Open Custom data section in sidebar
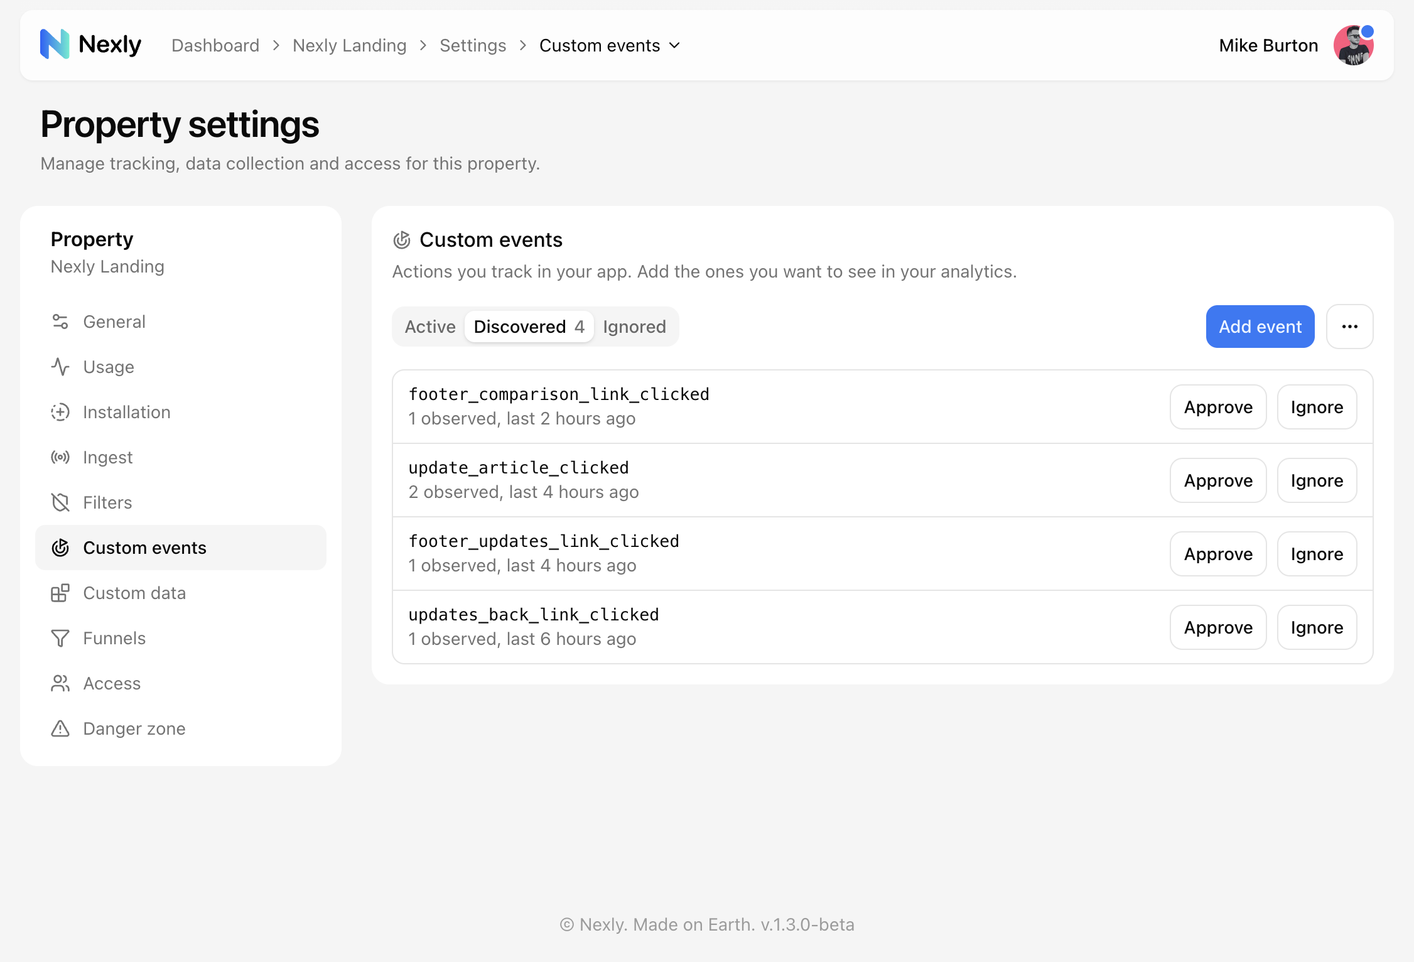 [181, 593]
